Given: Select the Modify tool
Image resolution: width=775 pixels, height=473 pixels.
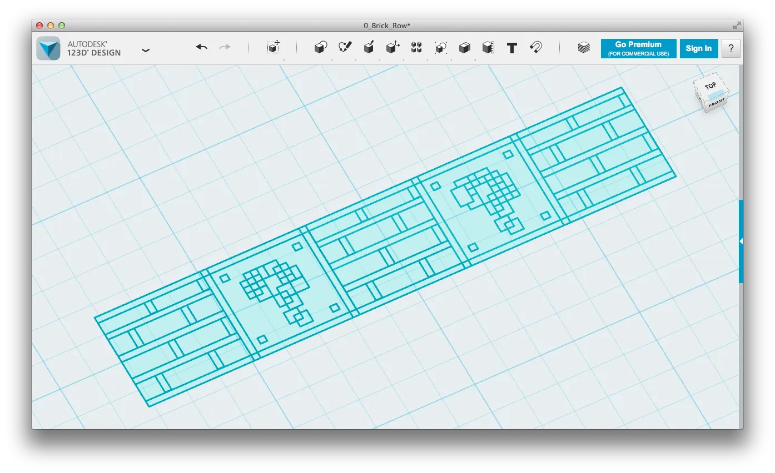Looking at the screenshot, I should 393,48.
